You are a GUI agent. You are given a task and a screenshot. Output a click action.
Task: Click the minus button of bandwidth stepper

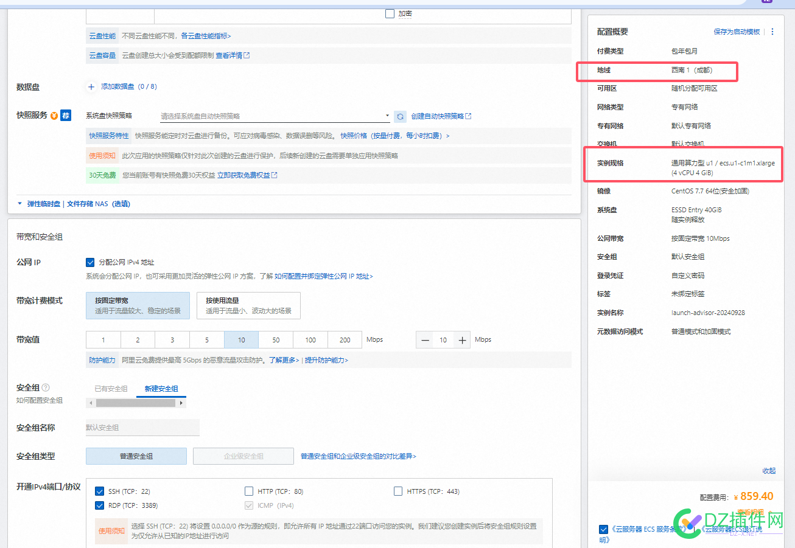[x=425, y=340]
